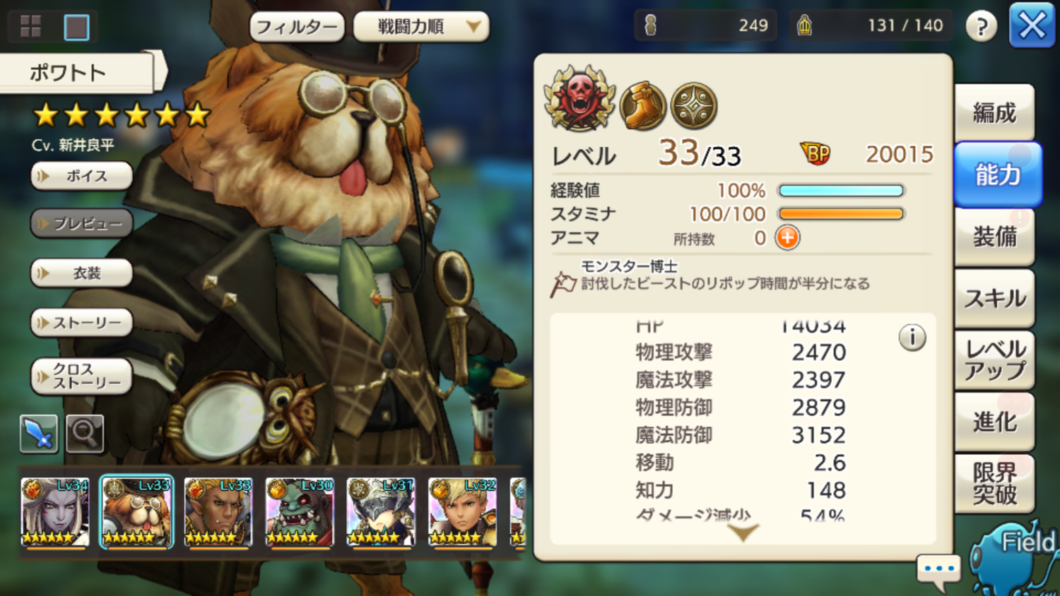Image resolution: width=1060 pixels, height=596 pixels.
Task: Open the magnifying glass zoom icon
Action: coord(85,433)
